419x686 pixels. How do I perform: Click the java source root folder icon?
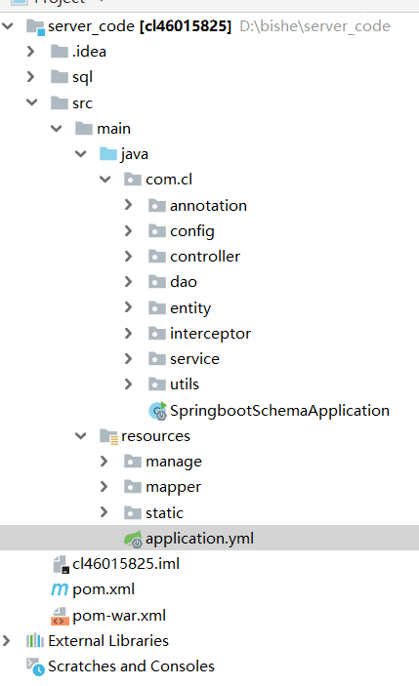coord(108,154)
